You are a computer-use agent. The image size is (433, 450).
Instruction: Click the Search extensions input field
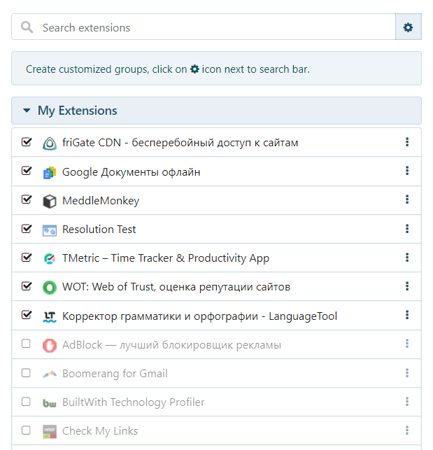coord(204,27)
